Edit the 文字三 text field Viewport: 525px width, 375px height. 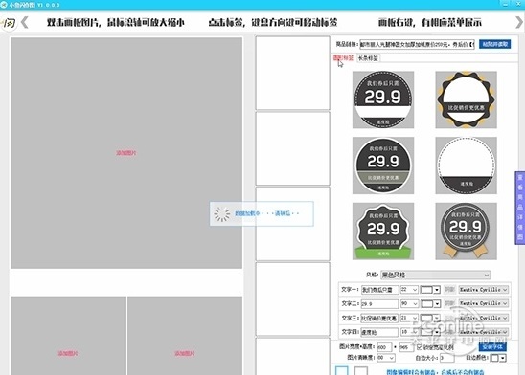pyautogui.click(x=379, y=319)
